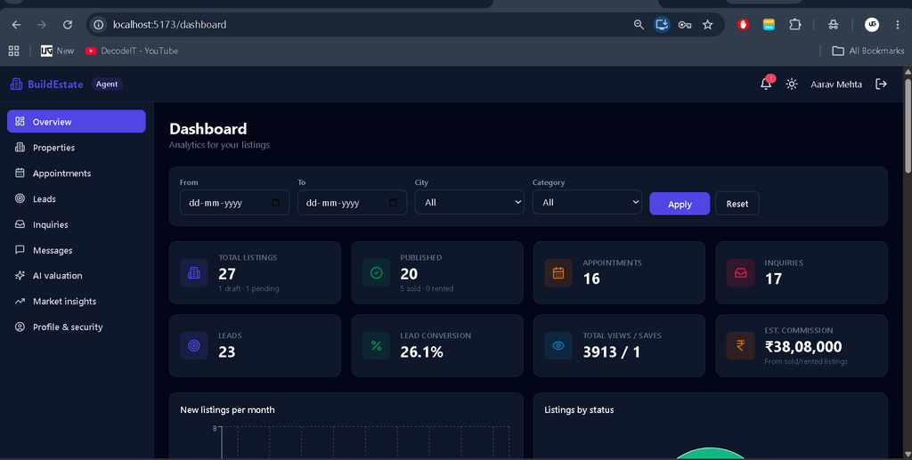Screen dimensions: 912x460
Task: Open AI valuation in the sidebar
Action: tap(77, 275)
